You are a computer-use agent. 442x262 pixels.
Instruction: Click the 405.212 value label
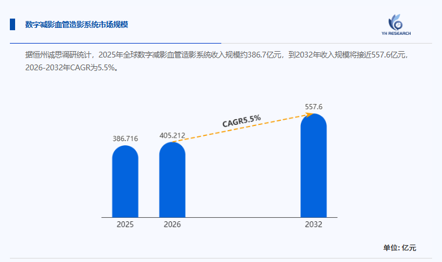click(x=172, y=135)
